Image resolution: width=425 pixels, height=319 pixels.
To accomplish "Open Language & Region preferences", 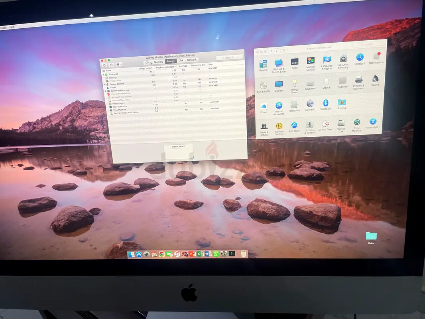I will pos(327,63).
